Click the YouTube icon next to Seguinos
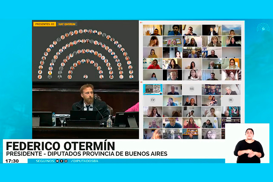 click(x=57, y=161)
